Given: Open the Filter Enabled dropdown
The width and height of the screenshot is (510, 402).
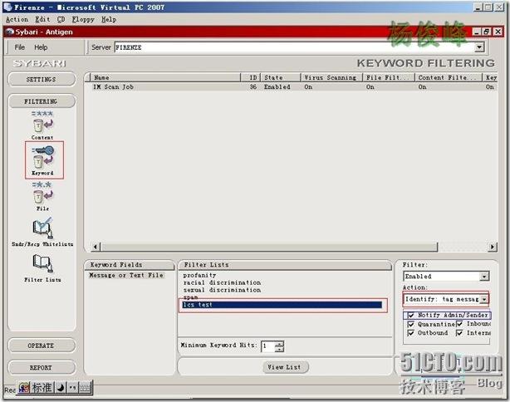Looking at the screenshot, I should point(484,277).
